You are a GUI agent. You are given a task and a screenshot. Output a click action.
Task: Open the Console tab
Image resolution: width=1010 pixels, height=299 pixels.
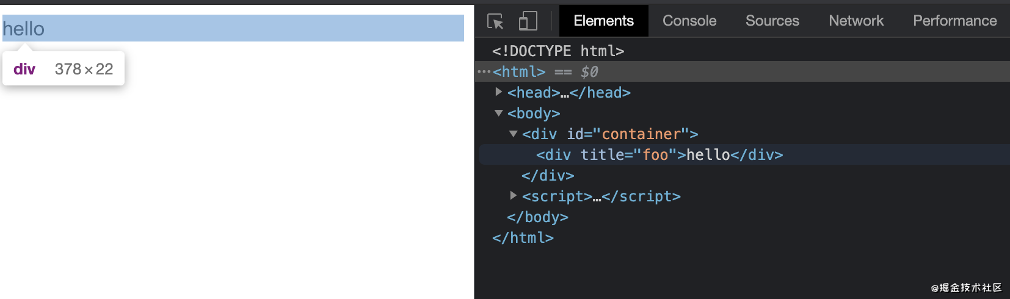(x=689, y=21)
